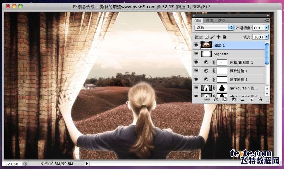The height and width of the screenshot is (169, 284).
Task: Open the fill slider arrow next to 100%
Action: tap(267, 37)
